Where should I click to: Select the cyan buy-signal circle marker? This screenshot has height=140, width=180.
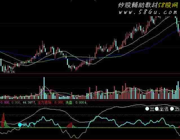pos(20,125)
